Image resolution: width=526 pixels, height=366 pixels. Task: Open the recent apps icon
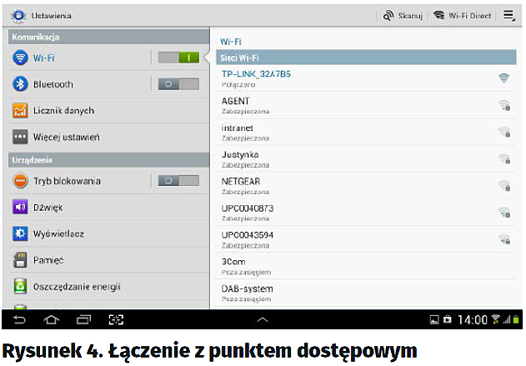pyautogui.click(x=83, y=319)
